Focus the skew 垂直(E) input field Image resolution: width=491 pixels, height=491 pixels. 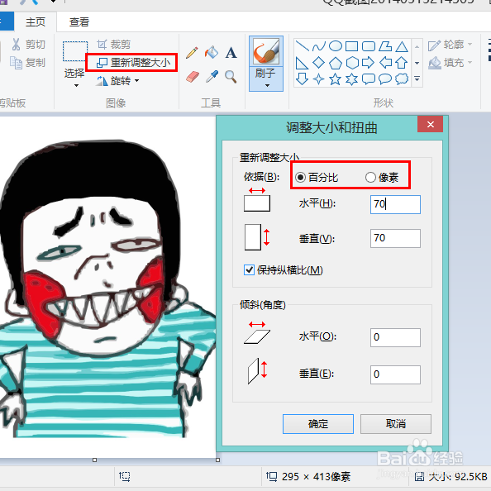pos(395,374)
